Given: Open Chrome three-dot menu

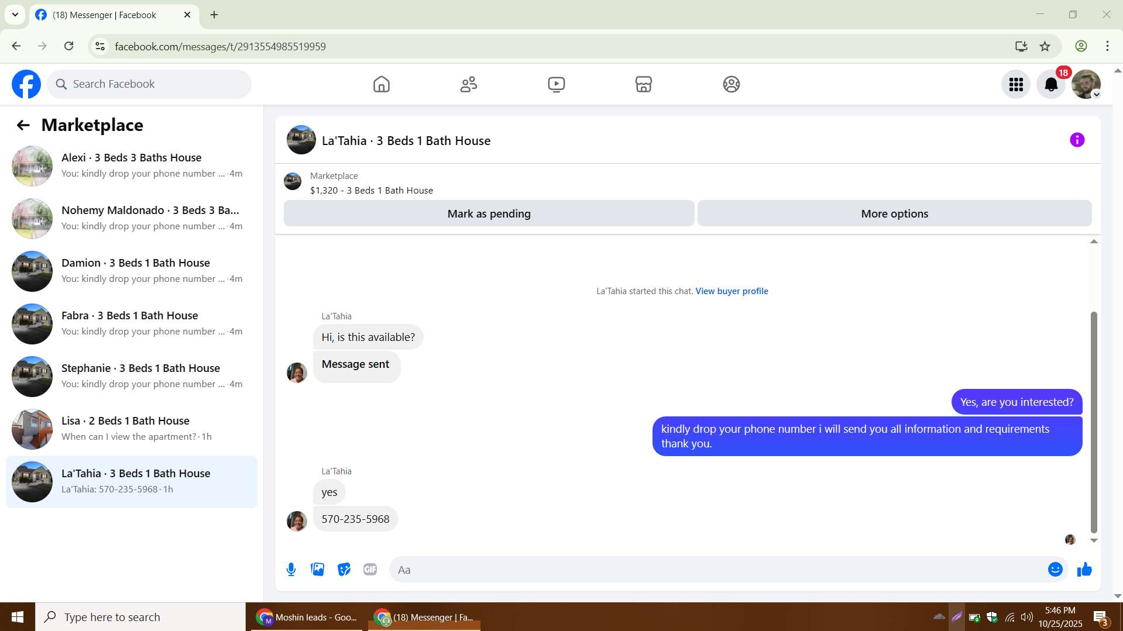Looking at the screenshot, I should click(x=1107, y=46).
